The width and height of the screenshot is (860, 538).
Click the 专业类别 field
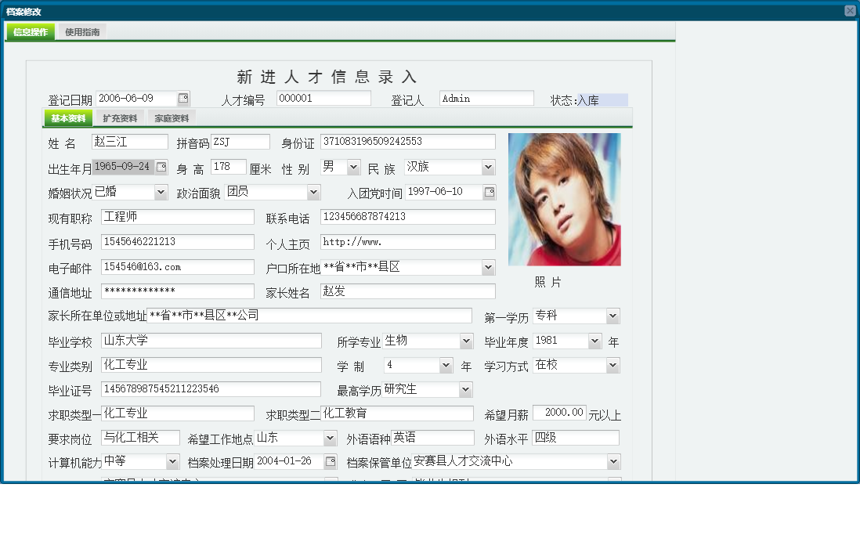(x=211, y=365)
